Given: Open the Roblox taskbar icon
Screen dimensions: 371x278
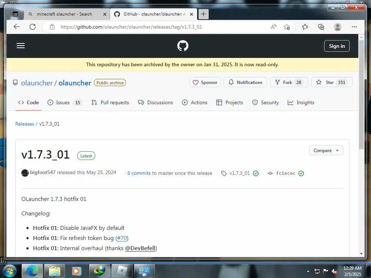Looking at the screenshot, I should (122, 271).
